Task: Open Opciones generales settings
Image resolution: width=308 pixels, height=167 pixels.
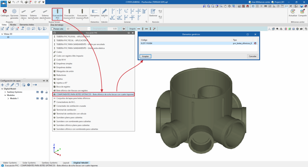Action: tap(14, 12)
